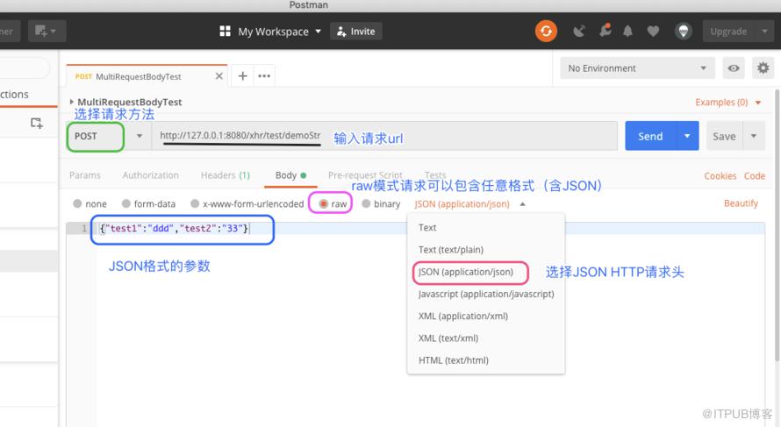The image size is (781, 427).
Task: Expand the MultiRequestBodyTest name triangle
Action: [71, 102]
